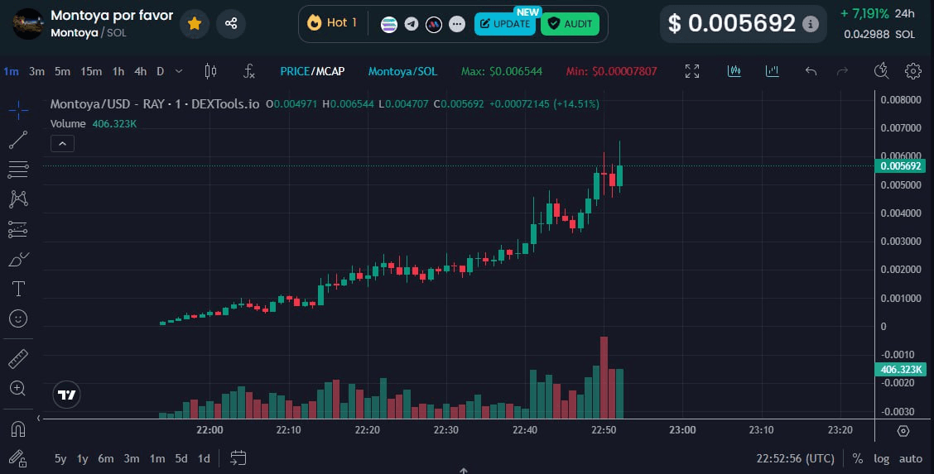Select the 1h timeframe

point(118,71)
